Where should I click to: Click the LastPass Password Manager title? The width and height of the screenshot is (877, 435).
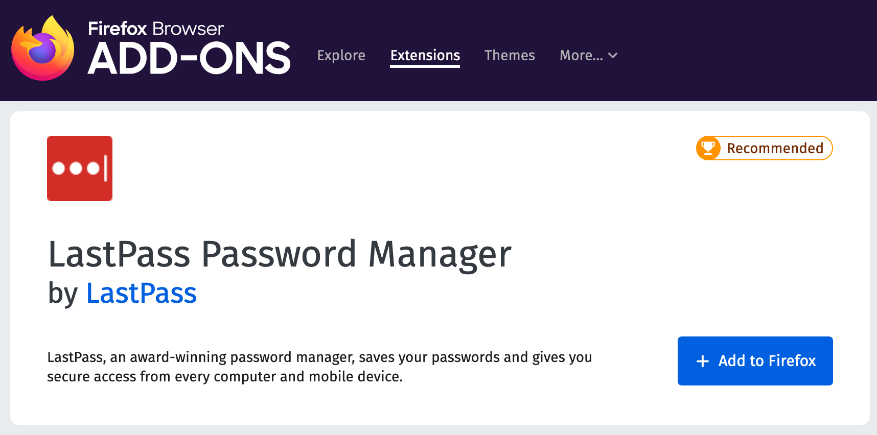pos(280,254)
